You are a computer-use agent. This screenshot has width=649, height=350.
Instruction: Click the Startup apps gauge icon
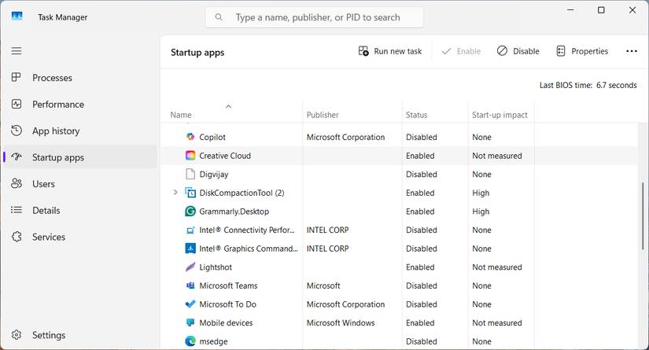(x=17, y=157)
